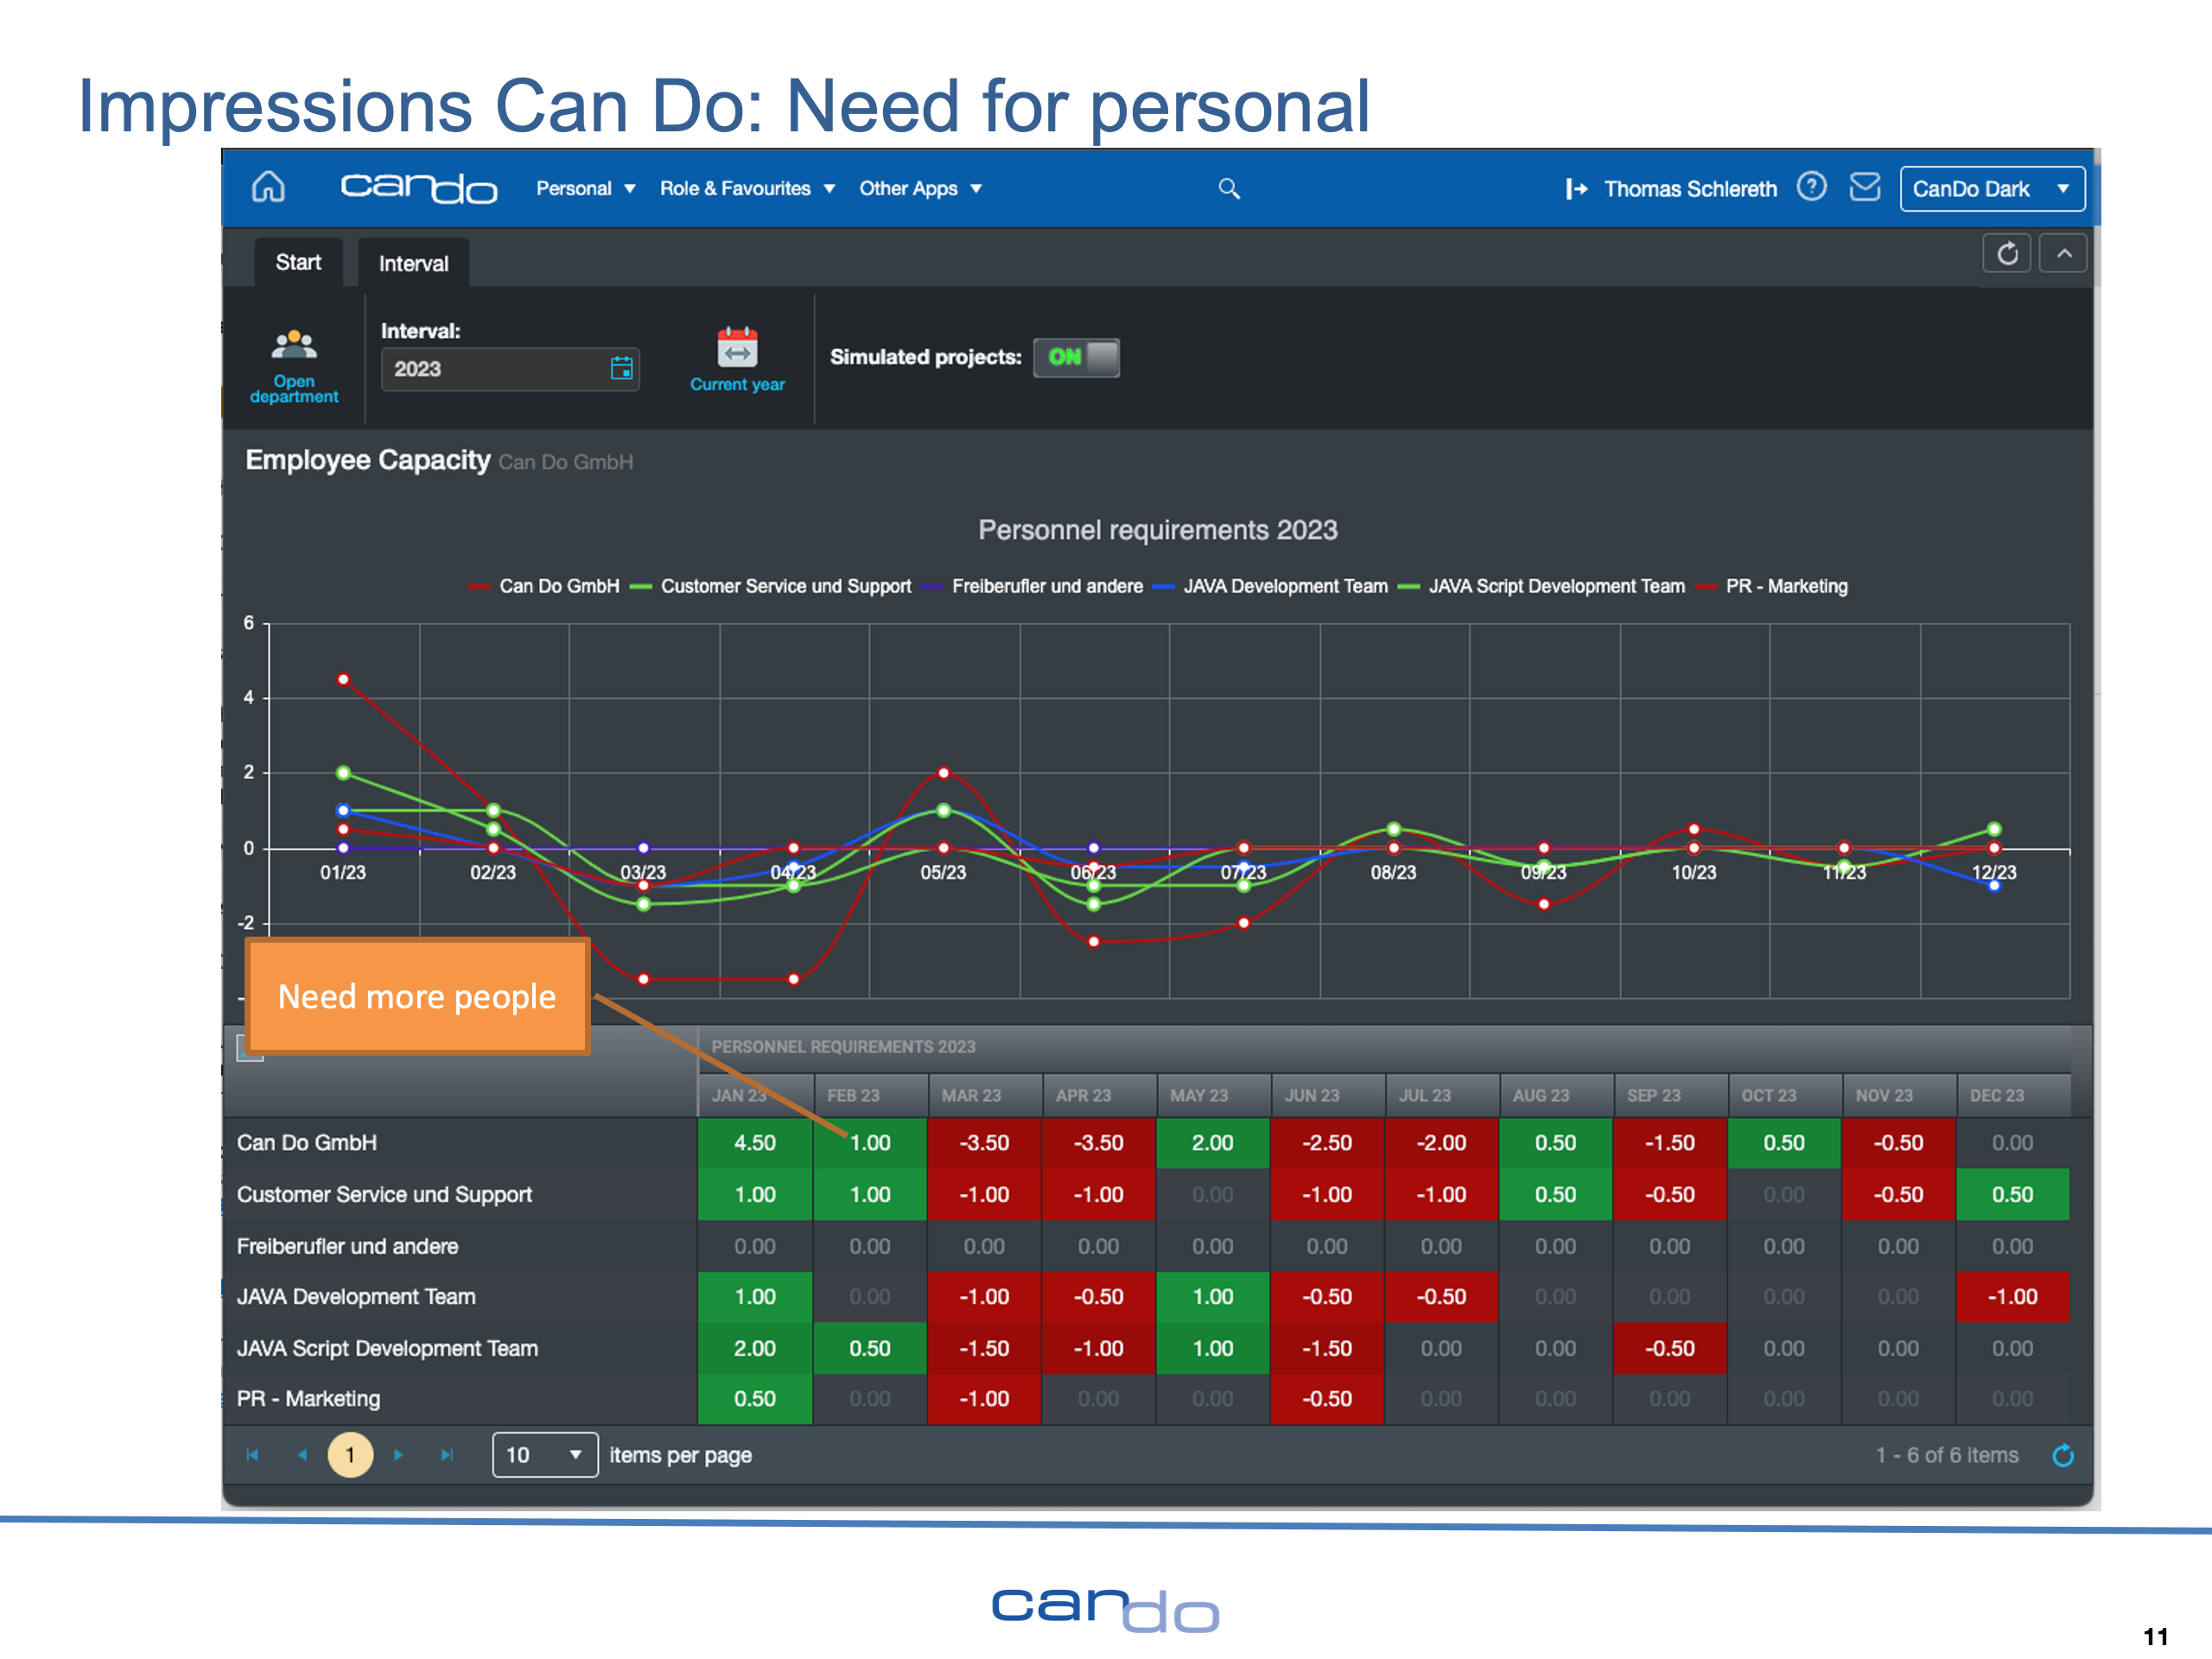Toggle JAVA Development Team legend series
Screen dimensions: 2212x1659
[1271, 587]
